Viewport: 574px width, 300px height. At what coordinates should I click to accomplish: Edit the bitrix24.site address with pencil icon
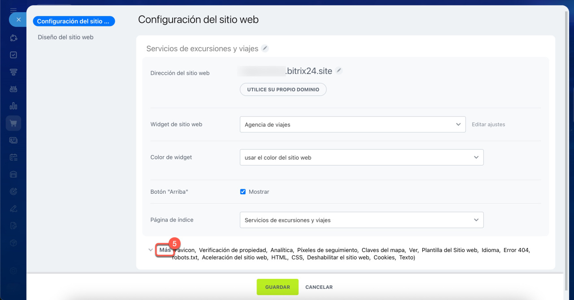pos(339,70)
